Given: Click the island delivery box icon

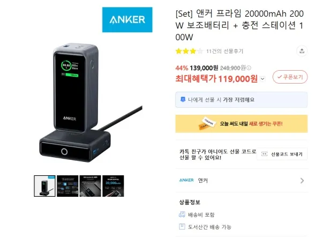Looking at the screenshot, I should coord(182,226).
